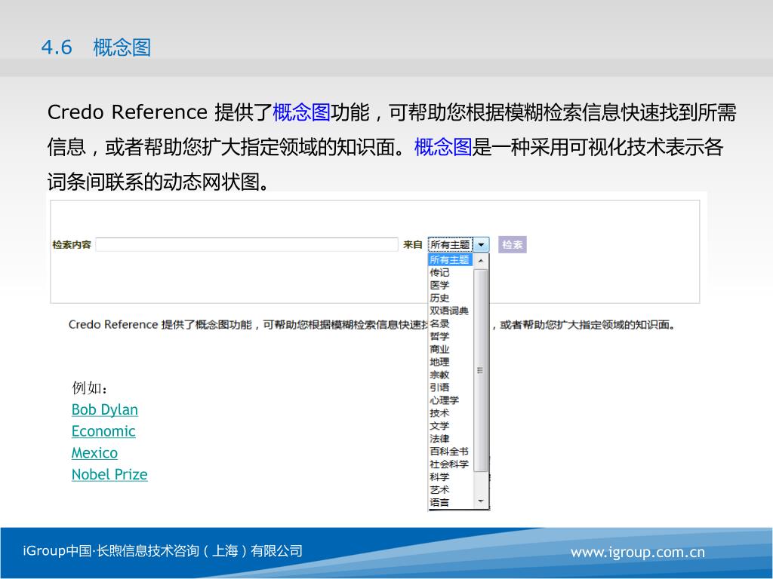Pick 名录 from the subject list
The image size is (773, 579).
[439, 323]
